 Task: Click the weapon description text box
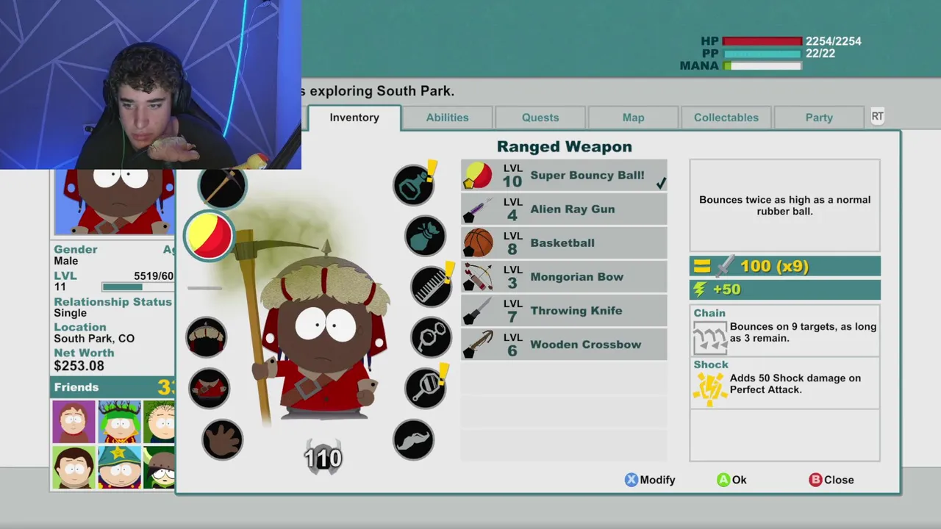pos(784,206)
